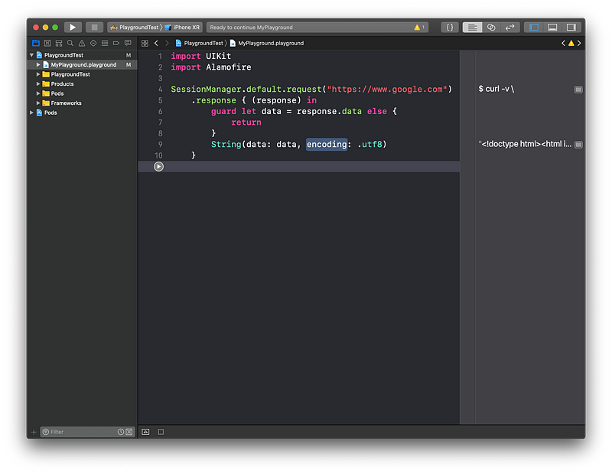Expand the PlaygroundTest folder group
612x474 pixels.
point(38,74)
